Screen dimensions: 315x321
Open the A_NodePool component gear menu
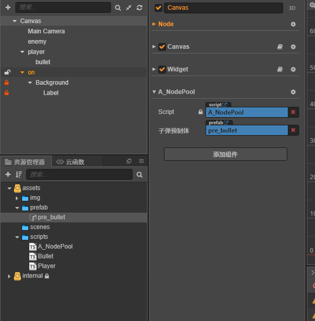point(293,92)
